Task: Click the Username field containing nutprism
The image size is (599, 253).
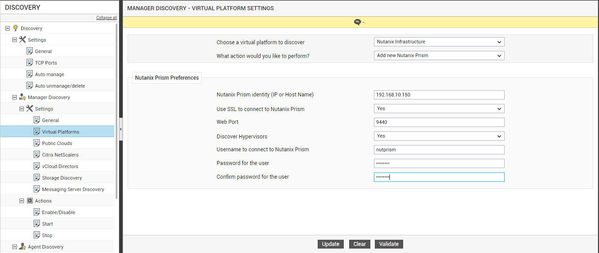Action: (x=439, y=149)
